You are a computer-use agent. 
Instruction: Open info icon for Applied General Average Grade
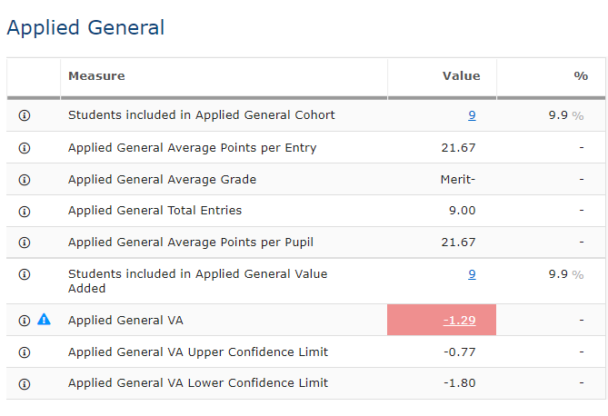coord(25,180)
